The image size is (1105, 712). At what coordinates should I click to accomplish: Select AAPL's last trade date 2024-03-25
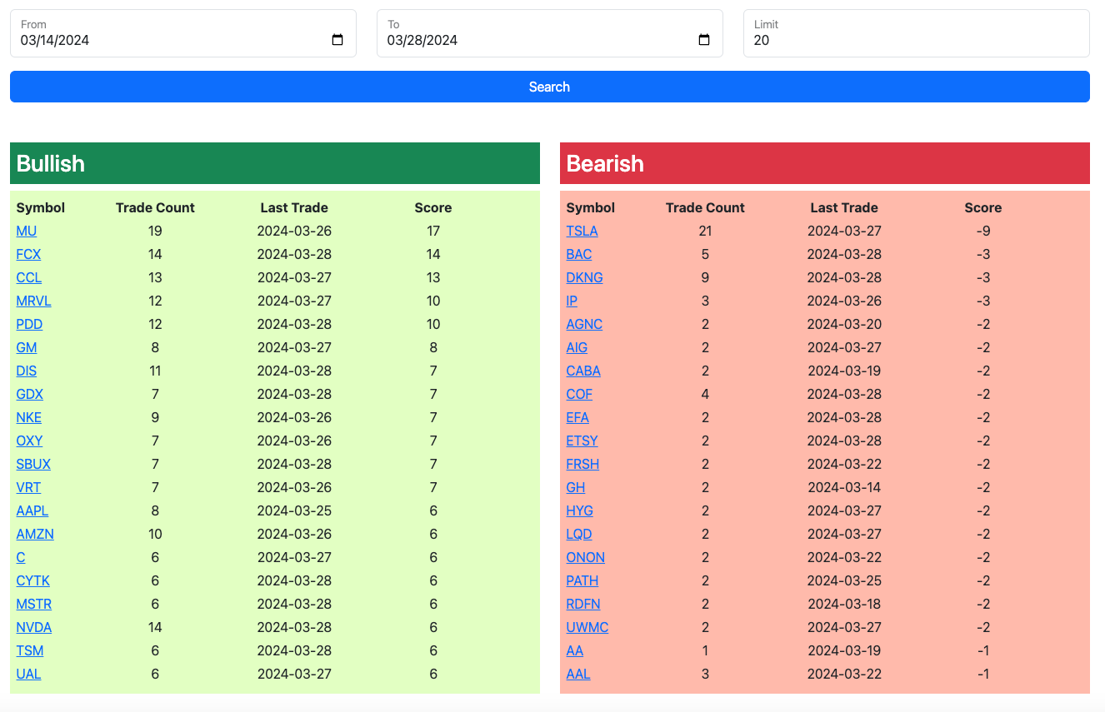pyautogui.click(x=294, y=510)
